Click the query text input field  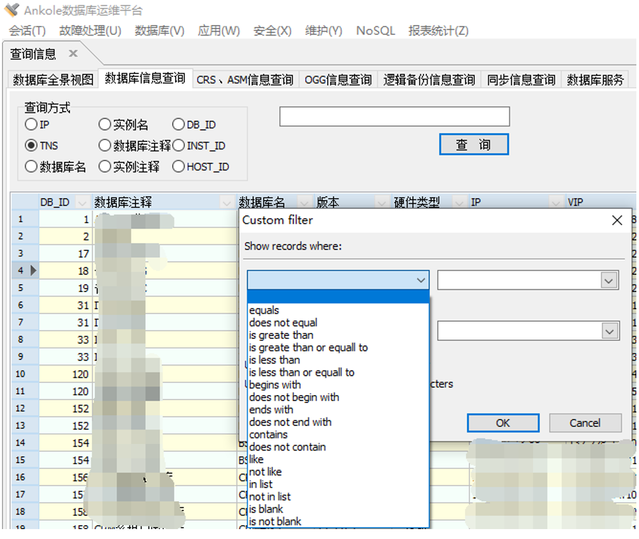(395, 117)
